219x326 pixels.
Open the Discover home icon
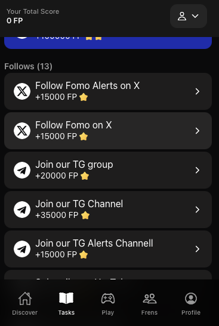click(x=25, y=299)
